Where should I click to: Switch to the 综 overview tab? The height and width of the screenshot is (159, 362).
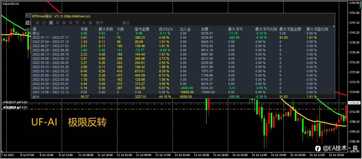click(37, 23)
